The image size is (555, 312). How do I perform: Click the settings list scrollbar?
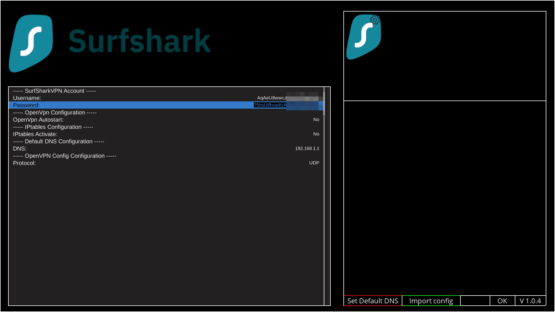[324, 103]
